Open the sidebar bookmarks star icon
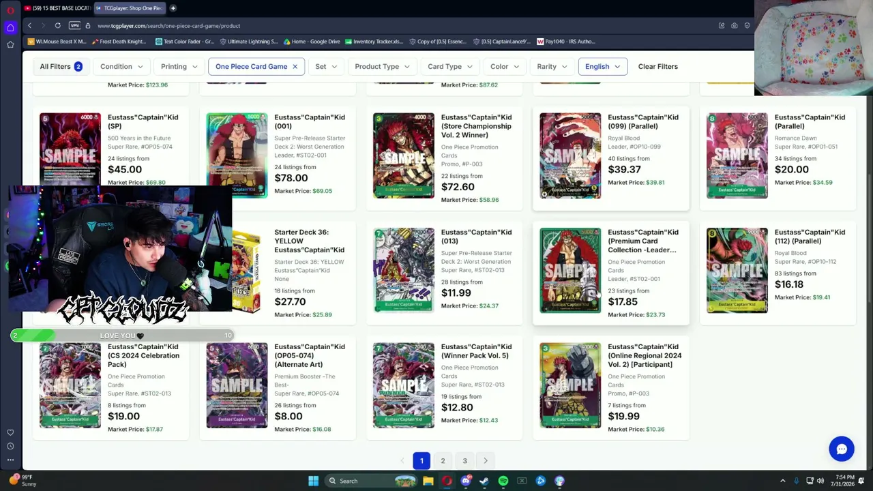873x491 pixels. click(x=10, y=45)
